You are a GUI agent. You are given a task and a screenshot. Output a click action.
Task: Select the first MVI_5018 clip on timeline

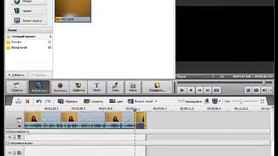pos(43,120)
